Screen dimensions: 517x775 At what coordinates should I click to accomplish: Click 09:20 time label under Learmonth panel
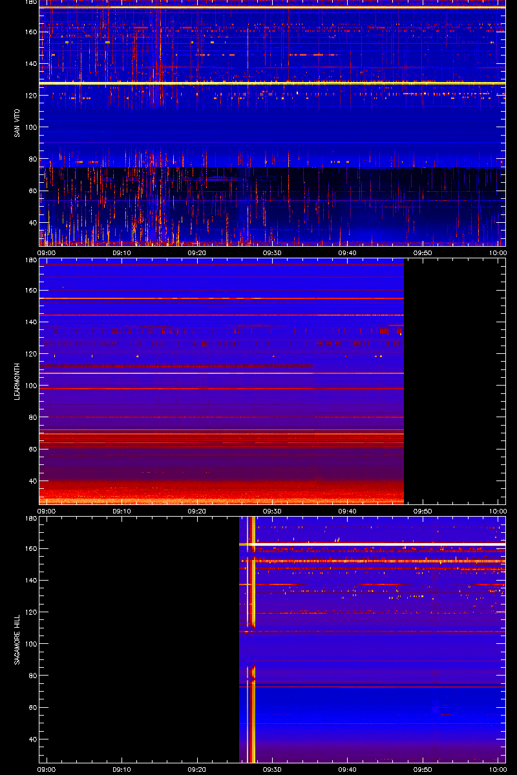[x=197, y=511]
